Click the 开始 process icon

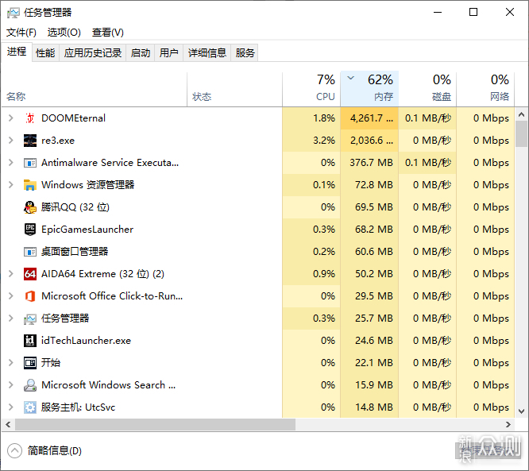point(30,363)
